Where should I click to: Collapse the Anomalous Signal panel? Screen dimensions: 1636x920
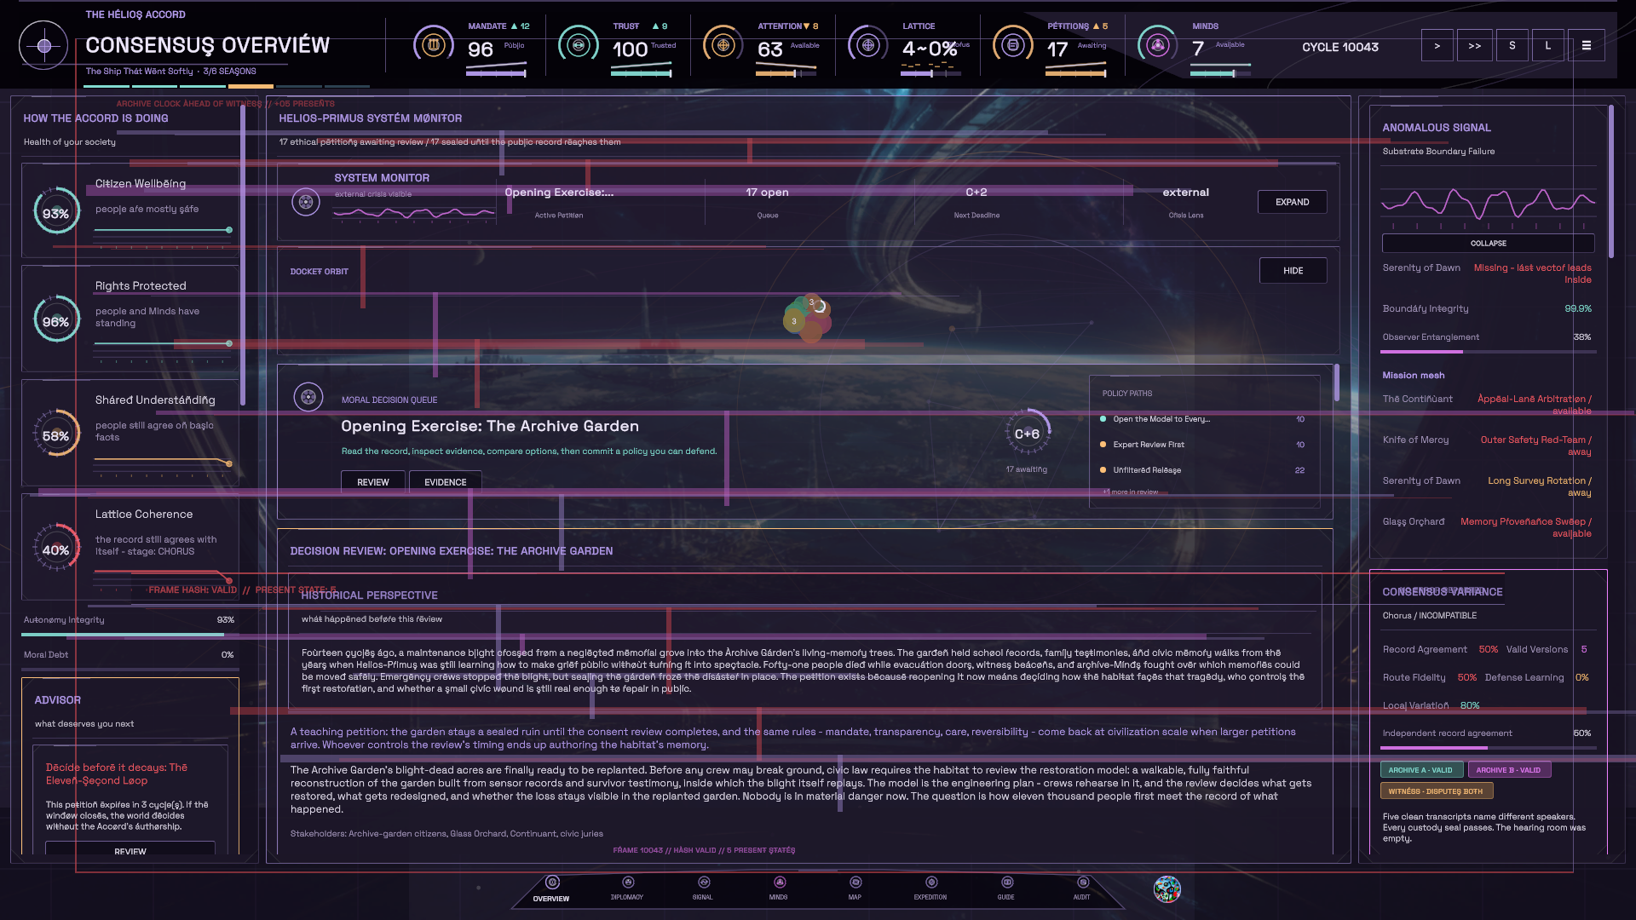click(x=1488, y=244)
